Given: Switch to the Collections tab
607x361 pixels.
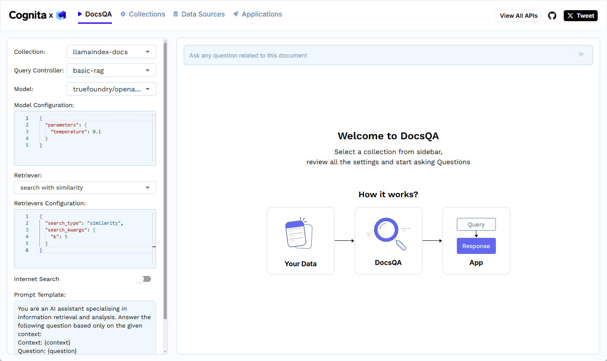Looking at the screenshot, I should [143, 14].
